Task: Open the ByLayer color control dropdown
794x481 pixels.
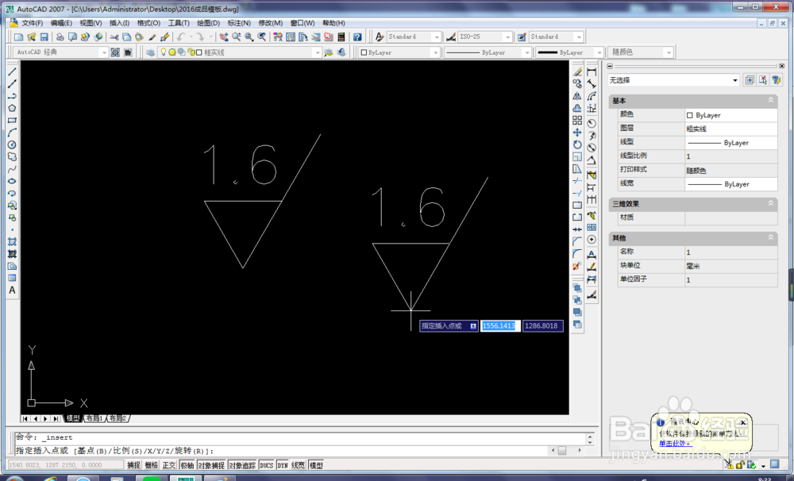Action: click(435, 52)
